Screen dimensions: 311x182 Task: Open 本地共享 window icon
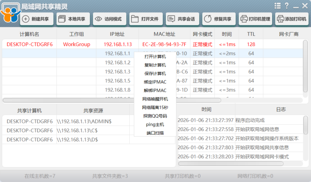tap(62, 19)
